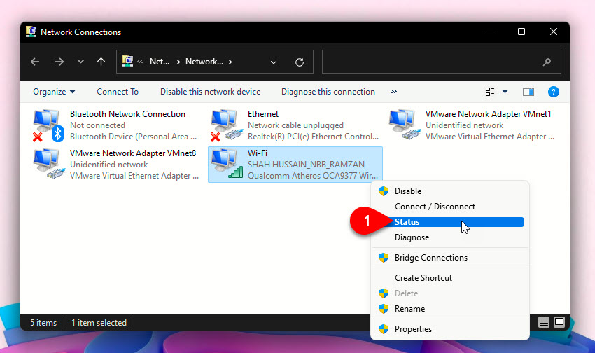Click the change view icon
This screenshot has width=595, height=353.
point(490,92)
